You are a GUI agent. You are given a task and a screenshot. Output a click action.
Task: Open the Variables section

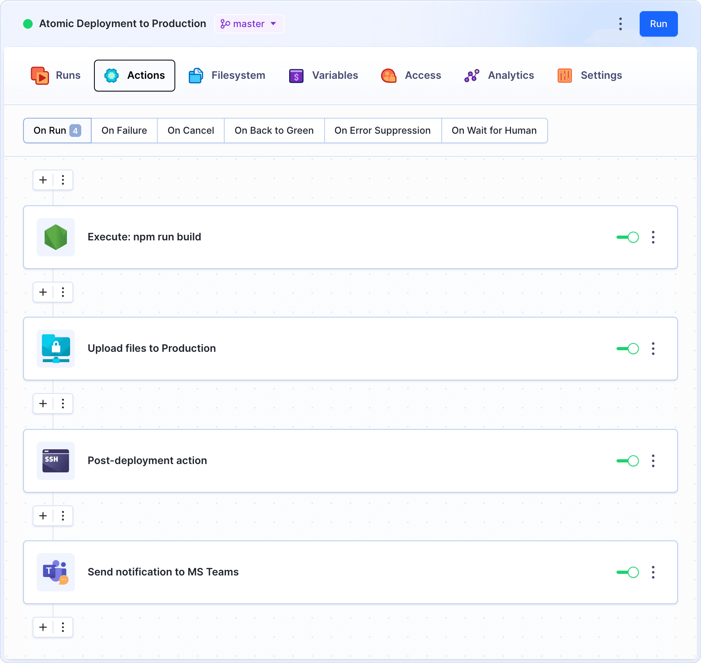pos(323,76)
